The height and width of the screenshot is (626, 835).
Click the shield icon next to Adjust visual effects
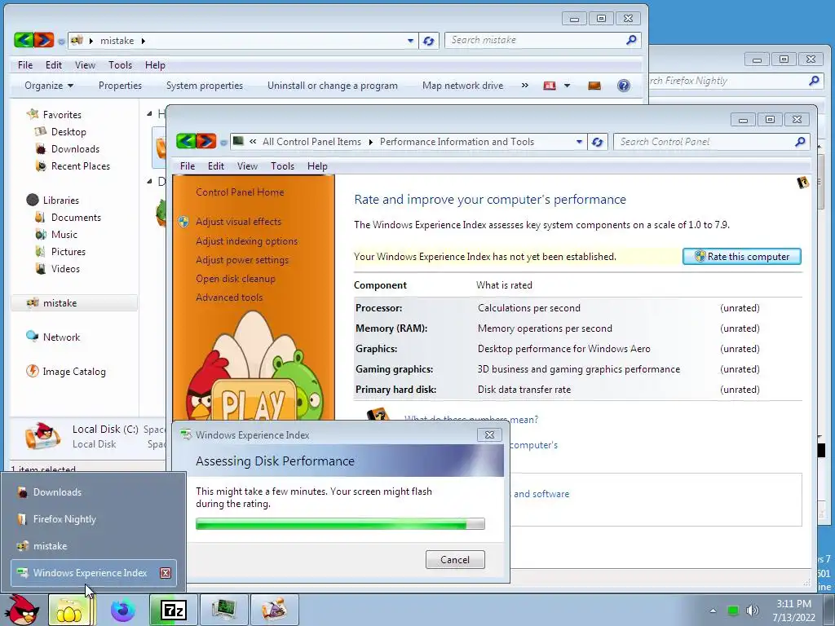coord(183,222)
